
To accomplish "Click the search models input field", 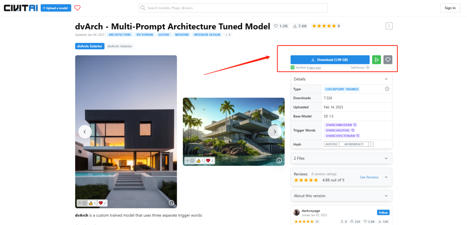I will point(233,8).
